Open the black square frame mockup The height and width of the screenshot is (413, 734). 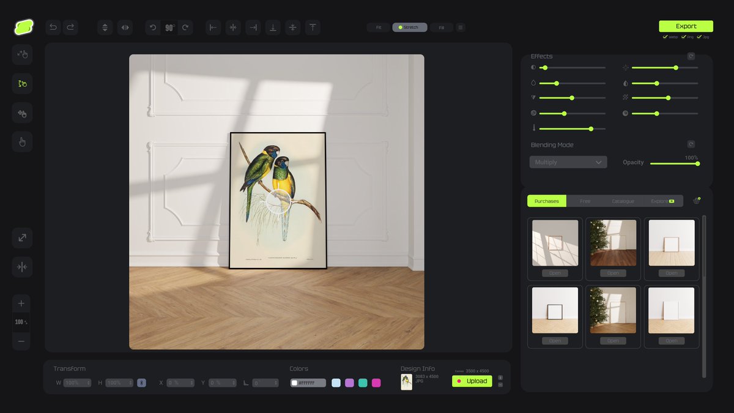(555, 341)
